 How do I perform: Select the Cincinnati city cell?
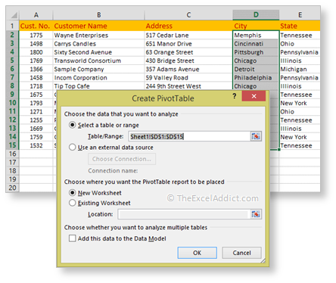pyautogui.click(x=256, y=44)
